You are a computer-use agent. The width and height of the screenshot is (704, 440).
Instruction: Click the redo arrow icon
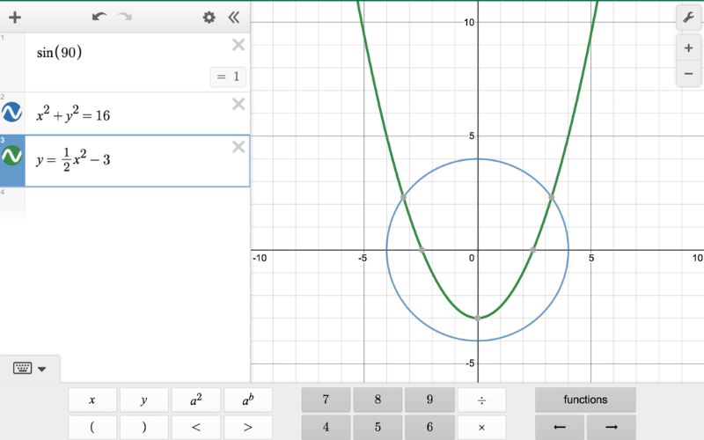[x=125, y=18]
